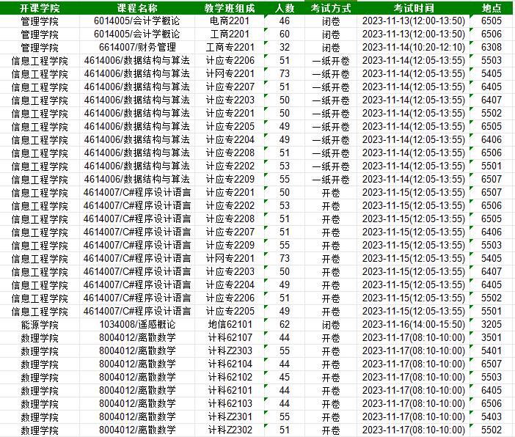Select the 地信62101 class cell
Screen dimensions: 515x437
point(230,325)
